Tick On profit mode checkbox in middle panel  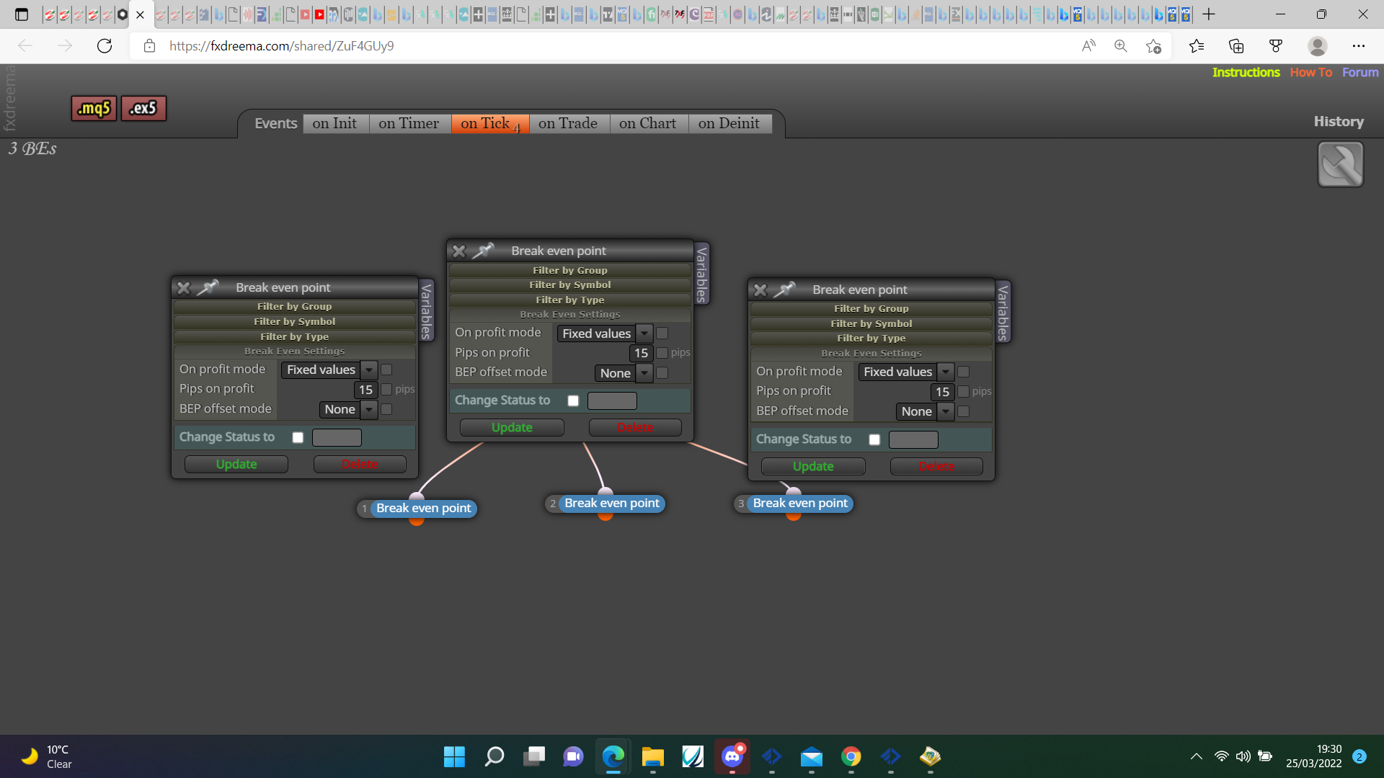[662, 333]
